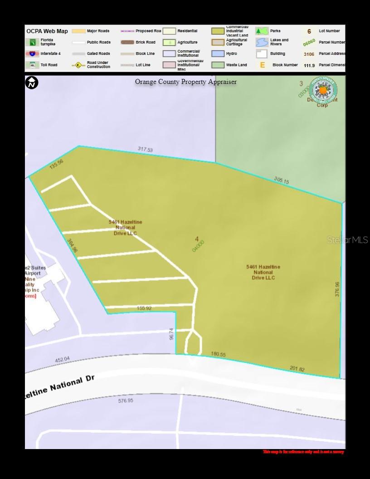This screenshot has width=370, height=479.
Task: Click the Waste Land green swatch
Action: pos(218,65)
